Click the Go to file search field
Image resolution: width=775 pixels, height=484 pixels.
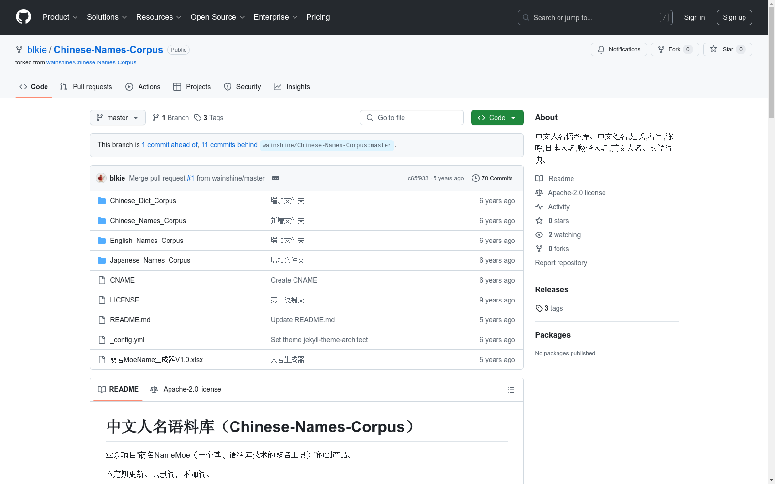pyautogui.click(x=412, y=118)
